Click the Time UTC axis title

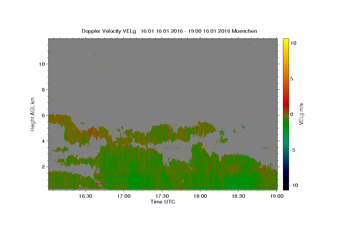[163, 202]
